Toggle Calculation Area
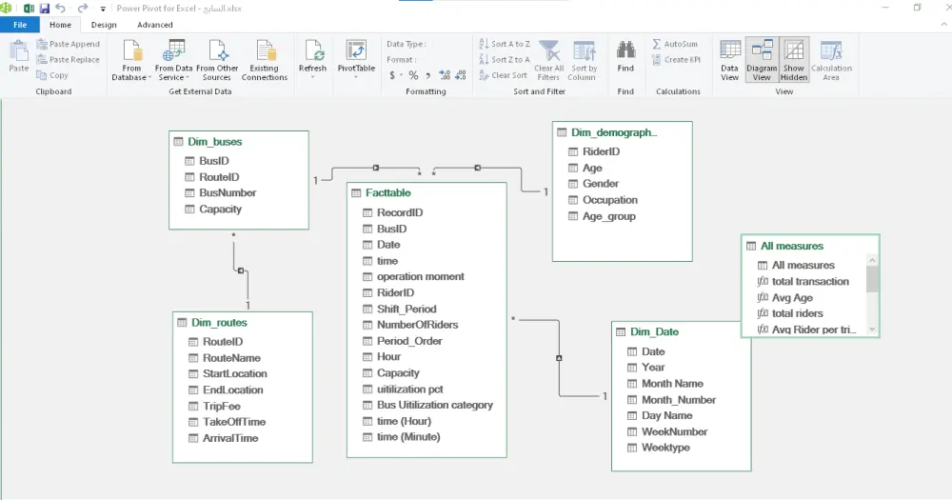Image resolution: width=952 pixels, height=500 pixels. [831, 60]
